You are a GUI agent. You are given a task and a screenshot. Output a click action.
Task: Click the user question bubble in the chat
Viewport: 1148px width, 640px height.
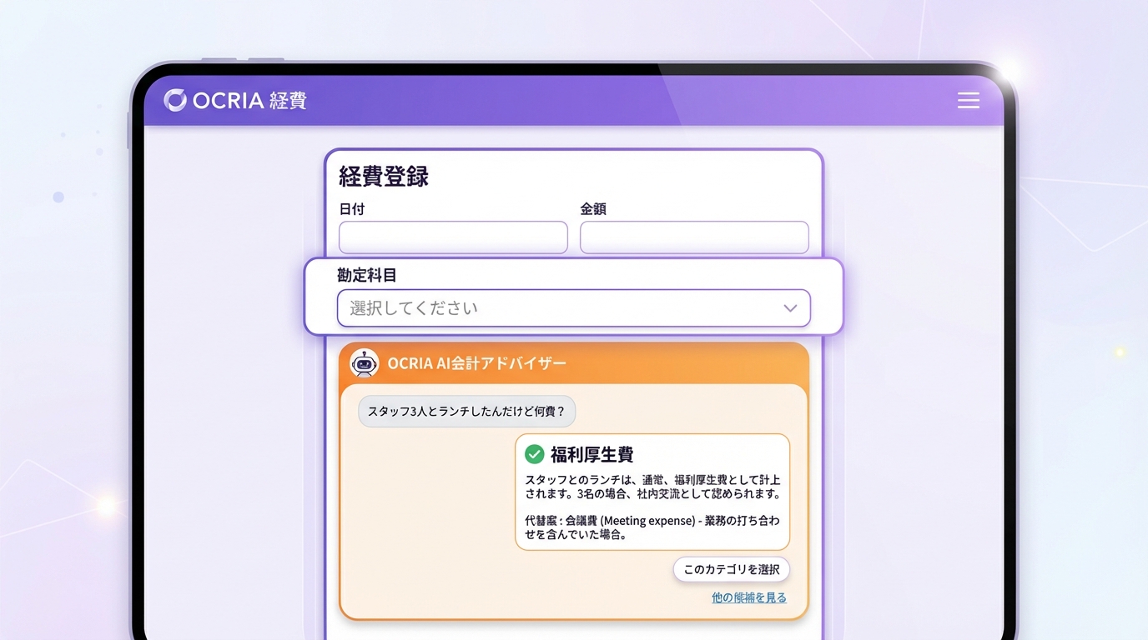tap(466, 411)
